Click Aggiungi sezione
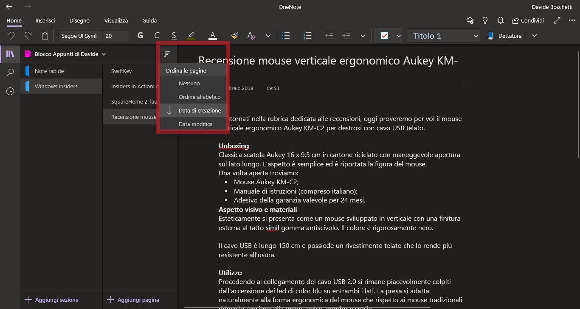The width and height of the screenshot is (580, 309). click(x=52, y=300)
